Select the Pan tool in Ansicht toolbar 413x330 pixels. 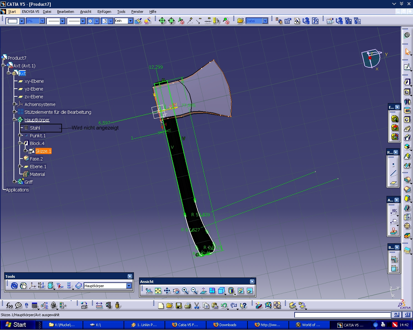pyautogui.click(x=167, y=291)
